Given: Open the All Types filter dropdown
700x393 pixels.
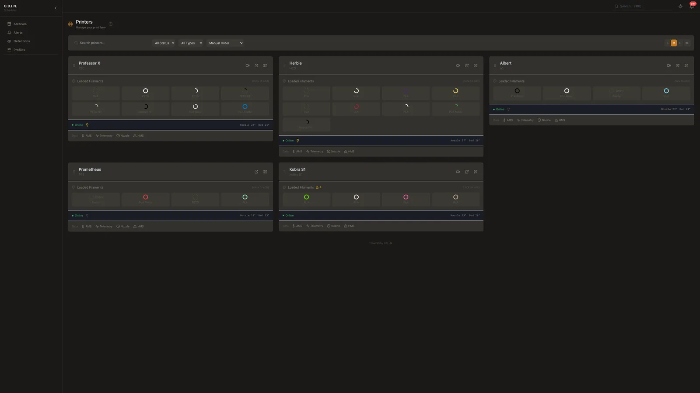Looking at the screenshot, I should (x=192, y=43).
